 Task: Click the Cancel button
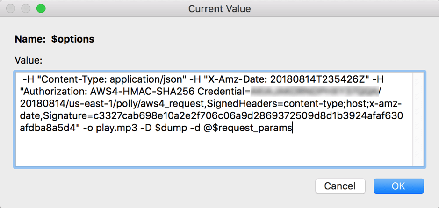click(340, 186)
